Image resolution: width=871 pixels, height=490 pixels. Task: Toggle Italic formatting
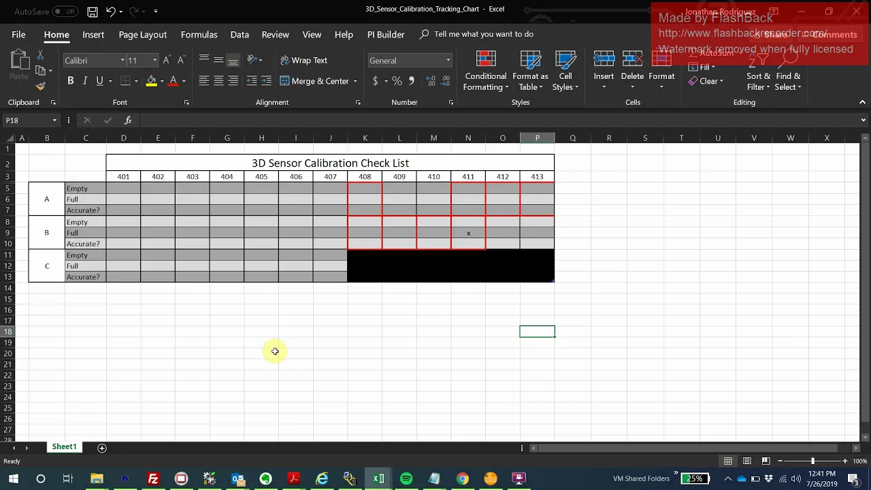85,81
